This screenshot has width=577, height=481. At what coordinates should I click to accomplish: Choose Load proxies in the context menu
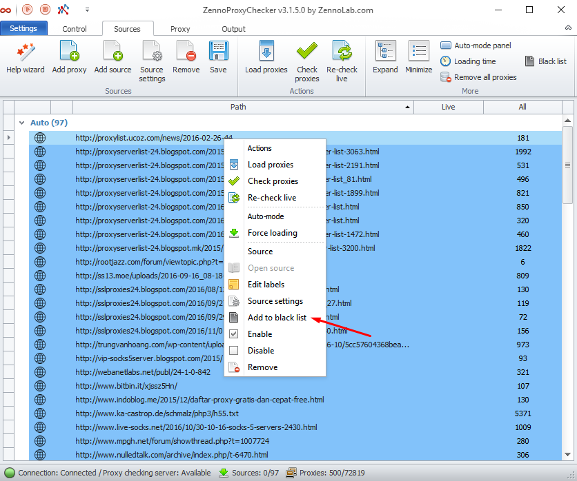point(275,165)
